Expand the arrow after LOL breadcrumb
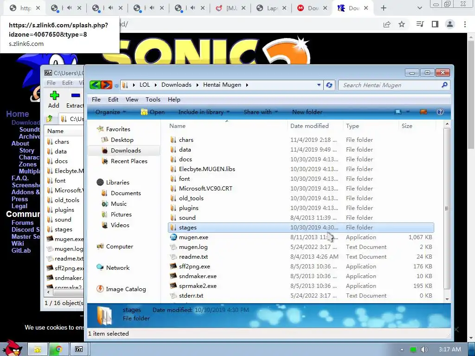The height and width of the screenshot is (356, 475). coord(156,85)
